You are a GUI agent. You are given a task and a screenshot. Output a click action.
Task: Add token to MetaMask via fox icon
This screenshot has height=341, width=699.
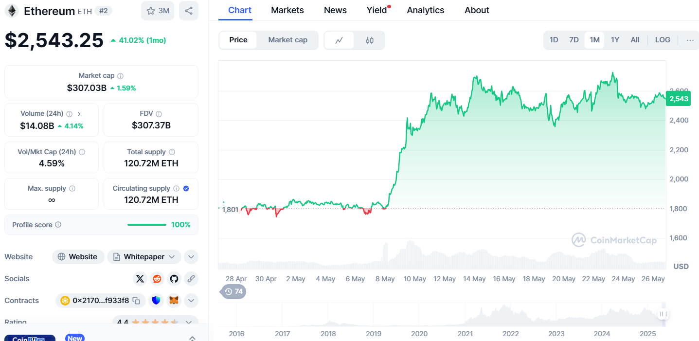(174, 301)
